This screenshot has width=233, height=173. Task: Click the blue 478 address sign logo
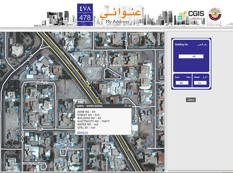pos(84,15)
